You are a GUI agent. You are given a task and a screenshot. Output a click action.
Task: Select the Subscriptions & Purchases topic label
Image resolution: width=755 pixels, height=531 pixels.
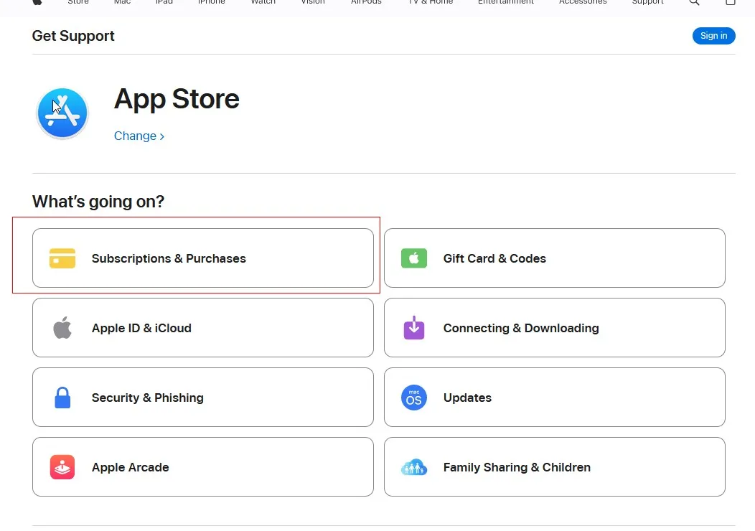pyautogui.click(x=169, y=258)
